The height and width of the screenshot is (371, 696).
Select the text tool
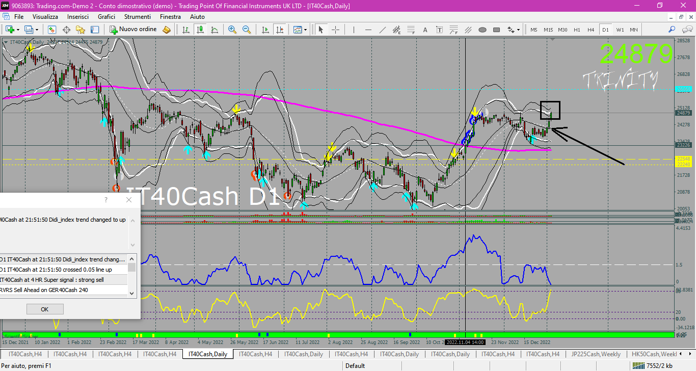coord(425,30)
